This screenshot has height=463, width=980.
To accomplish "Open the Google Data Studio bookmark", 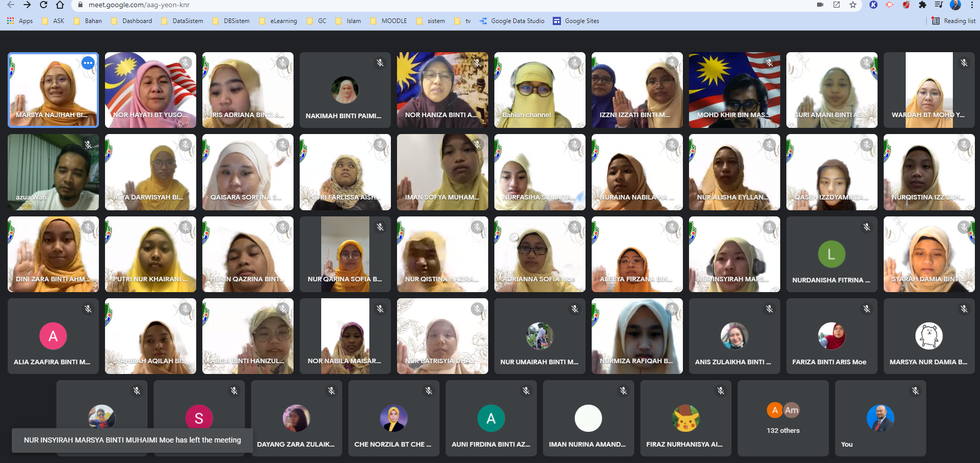I will [x=512, y=21].
